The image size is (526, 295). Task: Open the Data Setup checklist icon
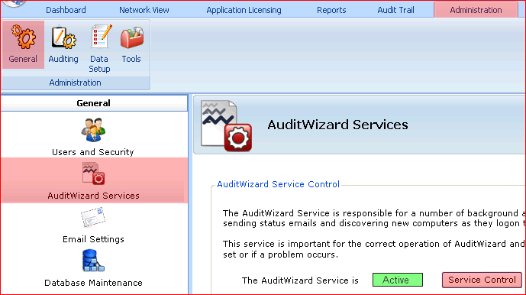click(x=101, y=36)
